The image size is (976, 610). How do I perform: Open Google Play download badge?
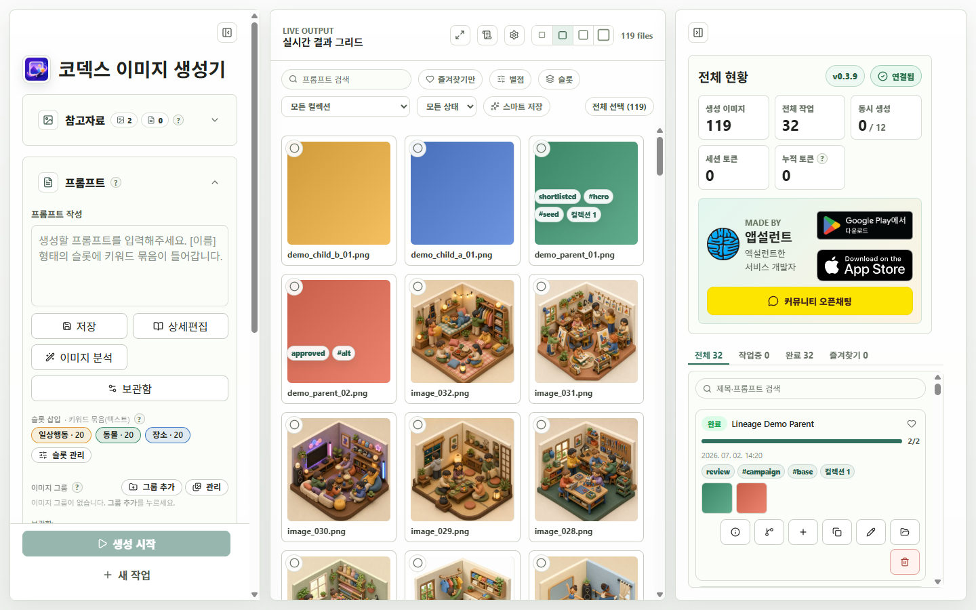point(865,225)
